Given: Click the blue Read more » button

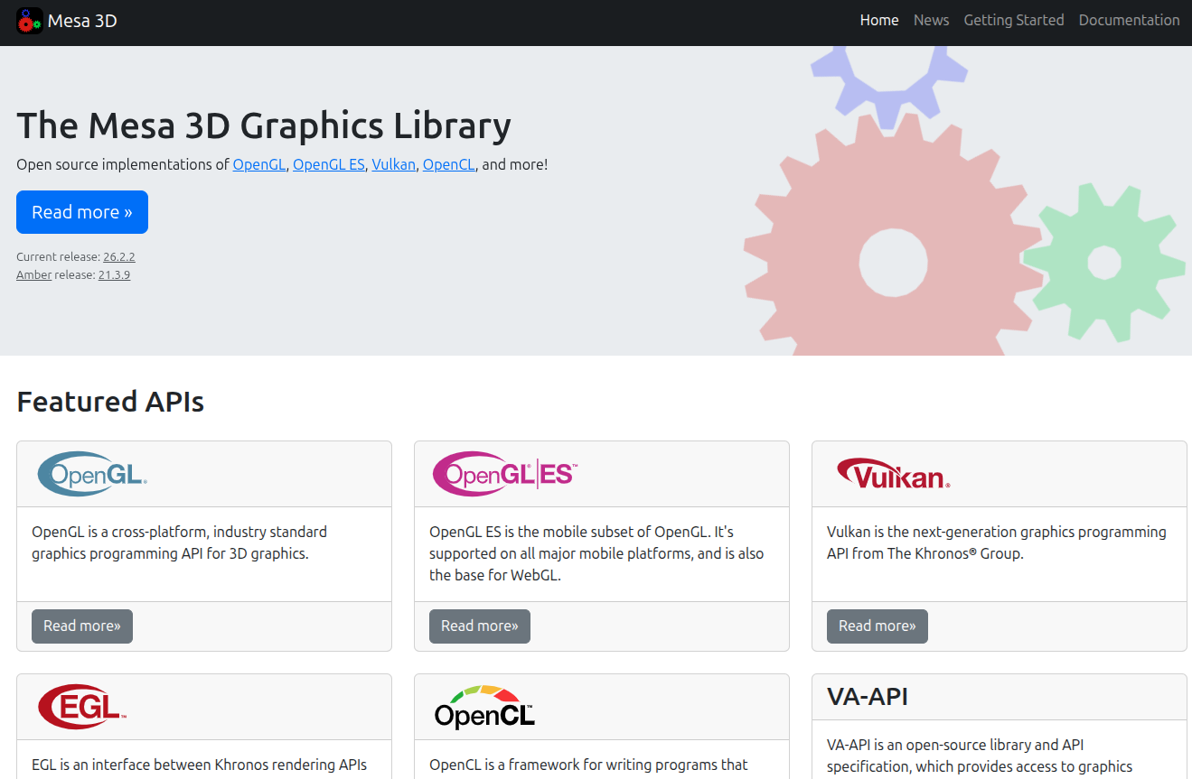Looking at the screenshot, I should tap(82, 212).
